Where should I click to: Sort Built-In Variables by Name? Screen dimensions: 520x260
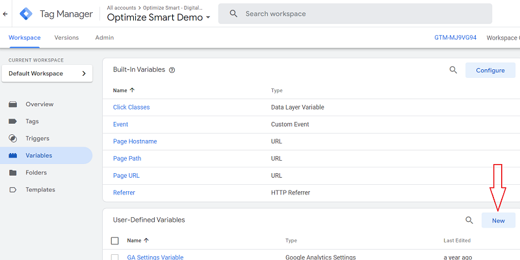tap(123, 90)
